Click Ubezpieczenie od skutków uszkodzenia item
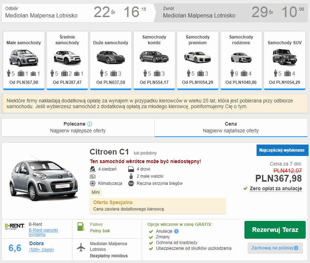 [x=193, y=248]
